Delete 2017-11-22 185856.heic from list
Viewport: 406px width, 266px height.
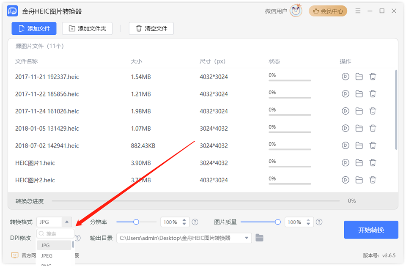pos(373,94)
